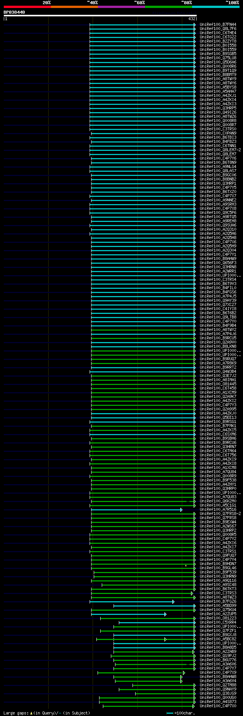Open the UniRef100_B4FBZ3 hit
The height and width of the screenshot is (716, 243).
218,142
